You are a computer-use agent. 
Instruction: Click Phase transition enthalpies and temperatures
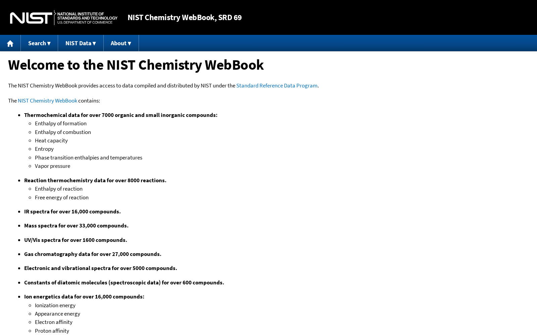(x=89, y=157)
